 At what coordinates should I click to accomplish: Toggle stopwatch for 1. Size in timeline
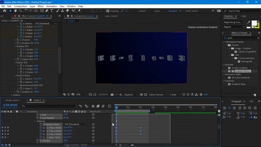point(38,115)
